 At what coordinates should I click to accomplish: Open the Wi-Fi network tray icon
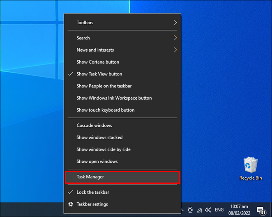point(200,210)
